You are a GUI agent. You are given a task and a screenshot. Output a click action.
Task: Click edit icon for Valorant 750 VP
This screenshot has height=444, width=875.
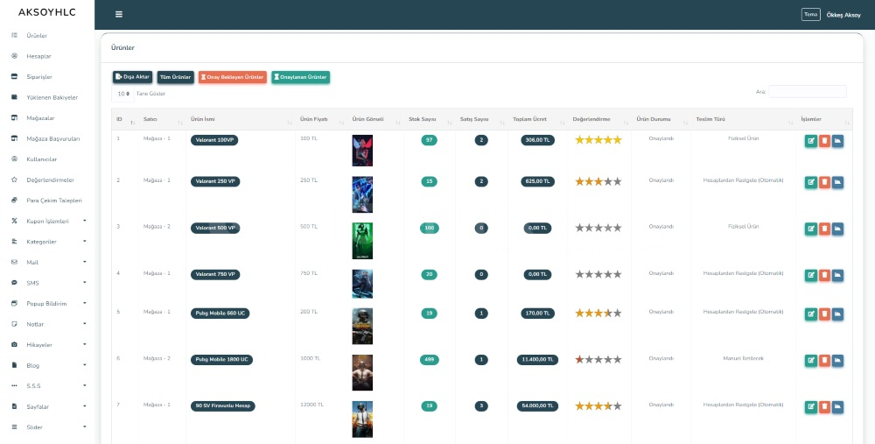click(x=811, y=275)
